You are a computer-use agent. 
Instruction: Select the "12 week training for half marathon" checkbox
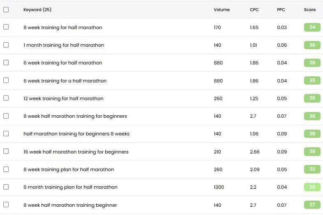click(x=6, y=98)
